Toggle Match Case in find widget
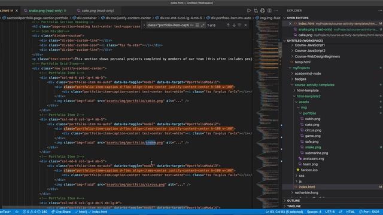The width and height of the screenshot is (383, 215). coord(191,25)
